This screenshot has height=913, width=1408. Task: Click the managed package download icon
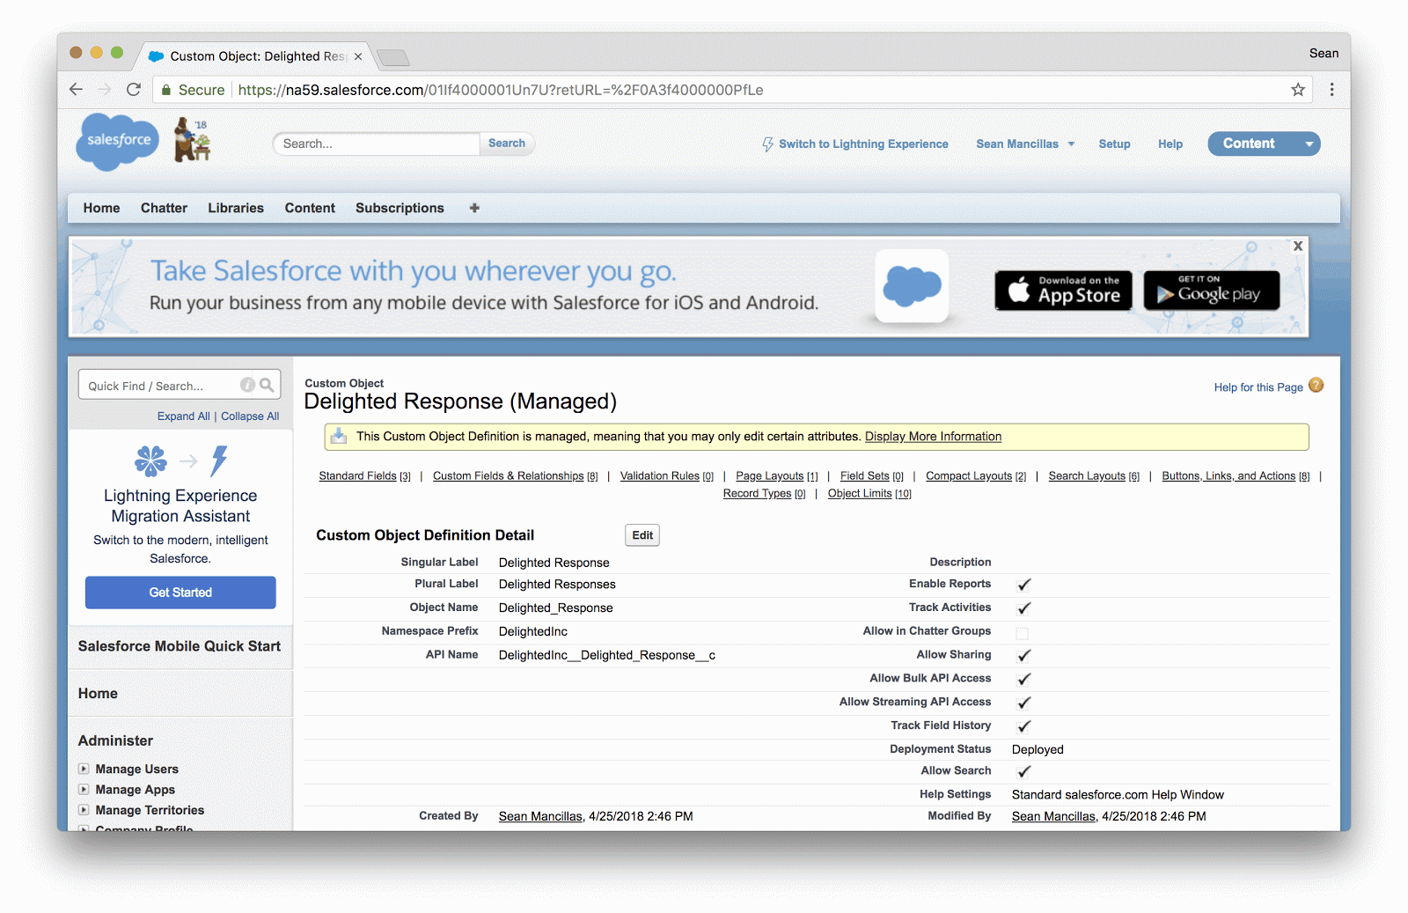coord(338,436)
